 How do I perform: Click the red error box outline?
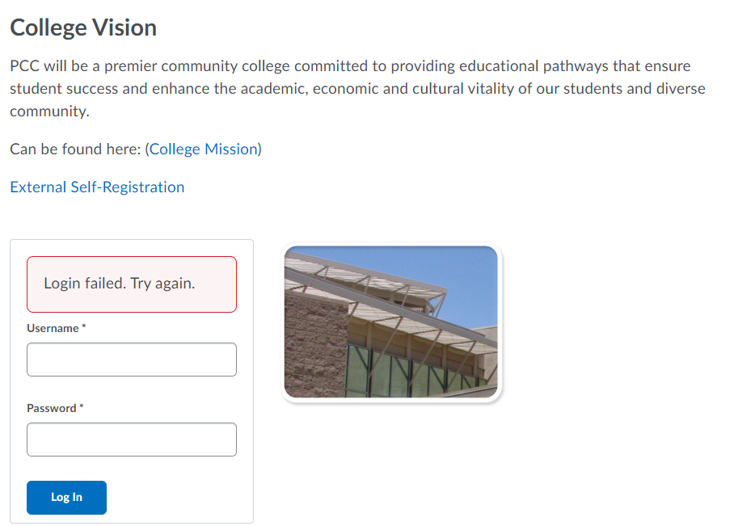pyautogui.click(x=131, y=259)
